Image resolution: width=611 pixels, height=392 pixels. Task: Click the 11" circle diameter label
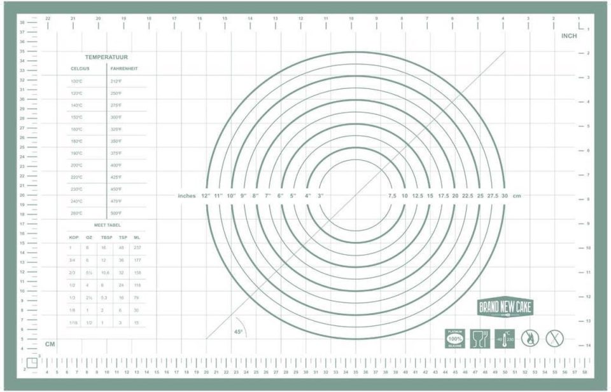point(218,196)
